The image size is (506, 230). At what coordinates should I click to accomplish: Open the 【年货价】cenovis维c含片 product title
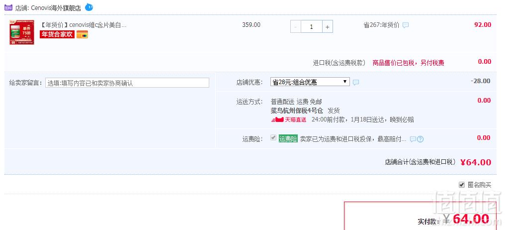click(83, 25)
